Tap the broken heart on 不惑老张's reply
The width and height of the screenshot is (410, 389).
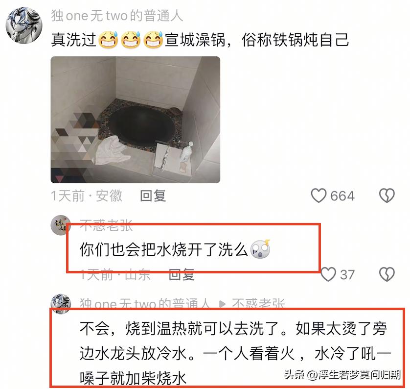387,274
